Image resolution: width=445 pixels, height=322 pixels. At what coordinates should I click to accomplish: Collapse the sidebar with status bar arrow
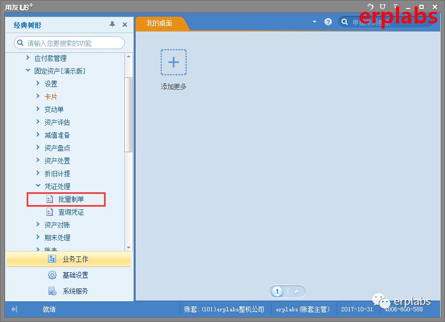[14, 309]
